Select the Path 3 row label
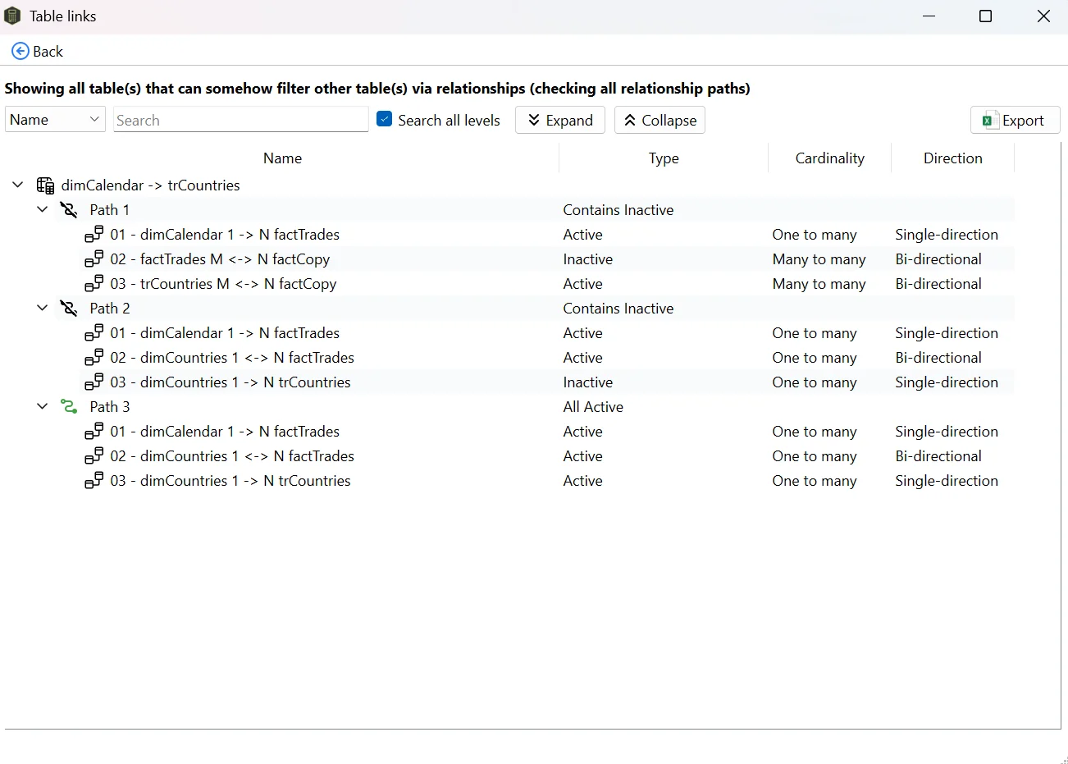The image size is (1068, 764). [x=110, y=407]
